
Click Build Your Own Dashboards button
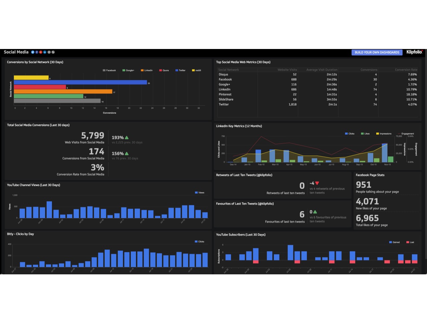coord(377,52)
